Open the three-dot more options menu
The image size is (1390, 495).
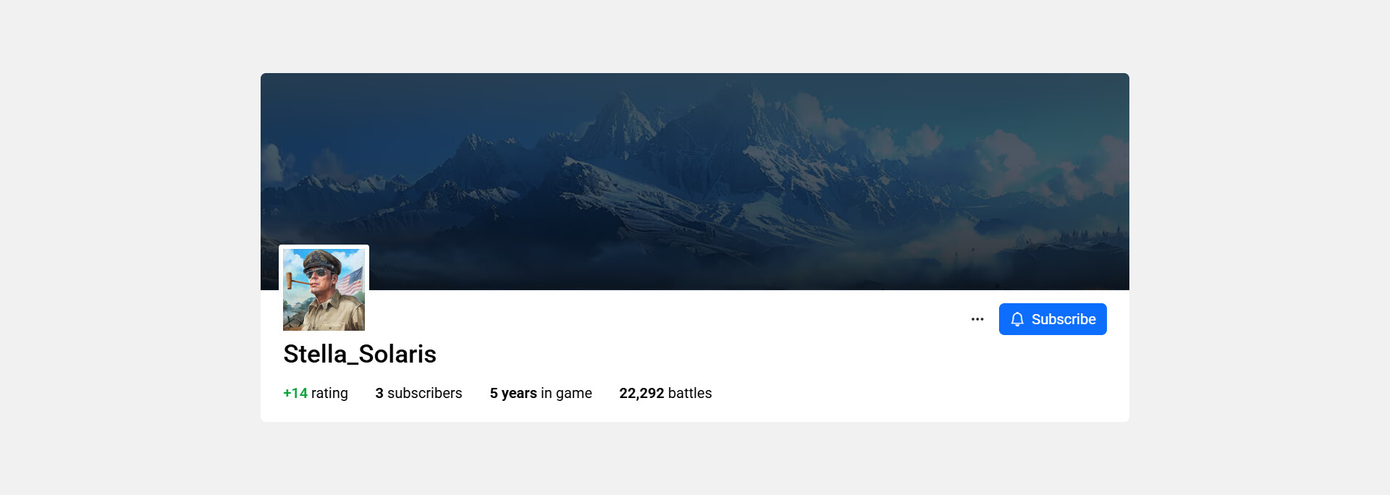[x=977, y=319]
